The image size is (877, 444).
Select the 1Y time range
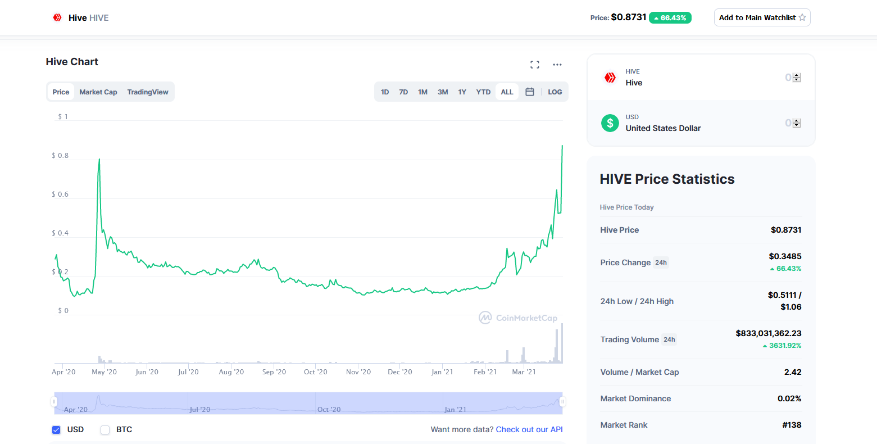462,92
